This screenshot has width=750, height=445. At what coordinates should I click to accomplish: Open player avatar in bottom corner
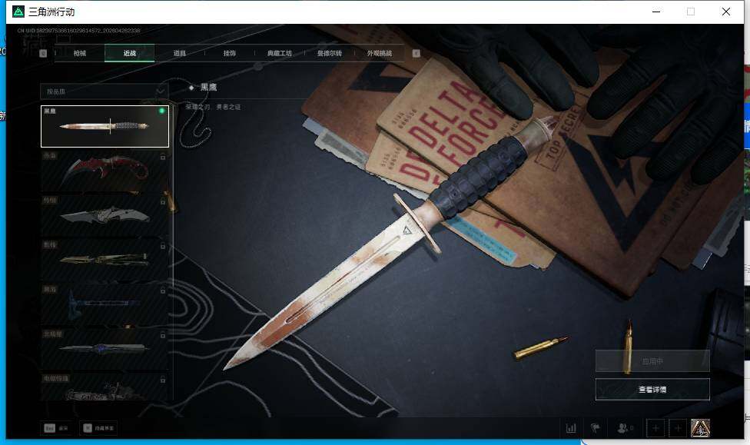click(700, 428)
